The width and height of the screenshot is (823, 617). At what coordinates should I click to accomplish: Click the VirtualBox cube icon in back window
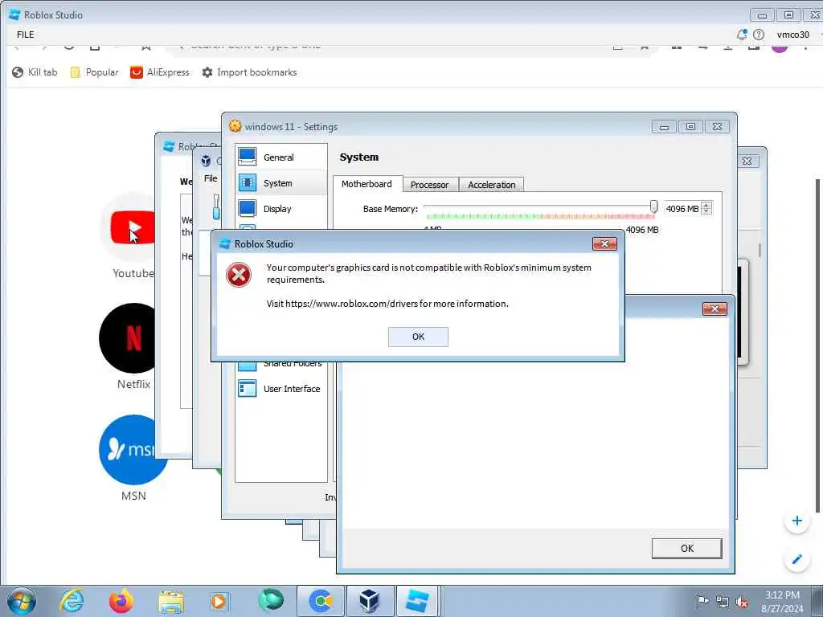pyautogui.click(x=207, y=161)
